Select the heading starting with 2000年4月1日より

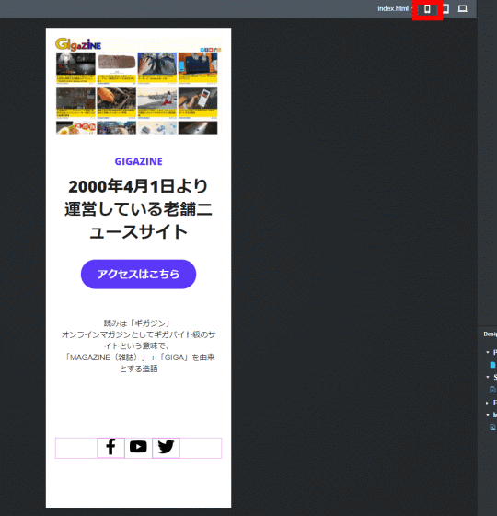(x=138, y=209)
